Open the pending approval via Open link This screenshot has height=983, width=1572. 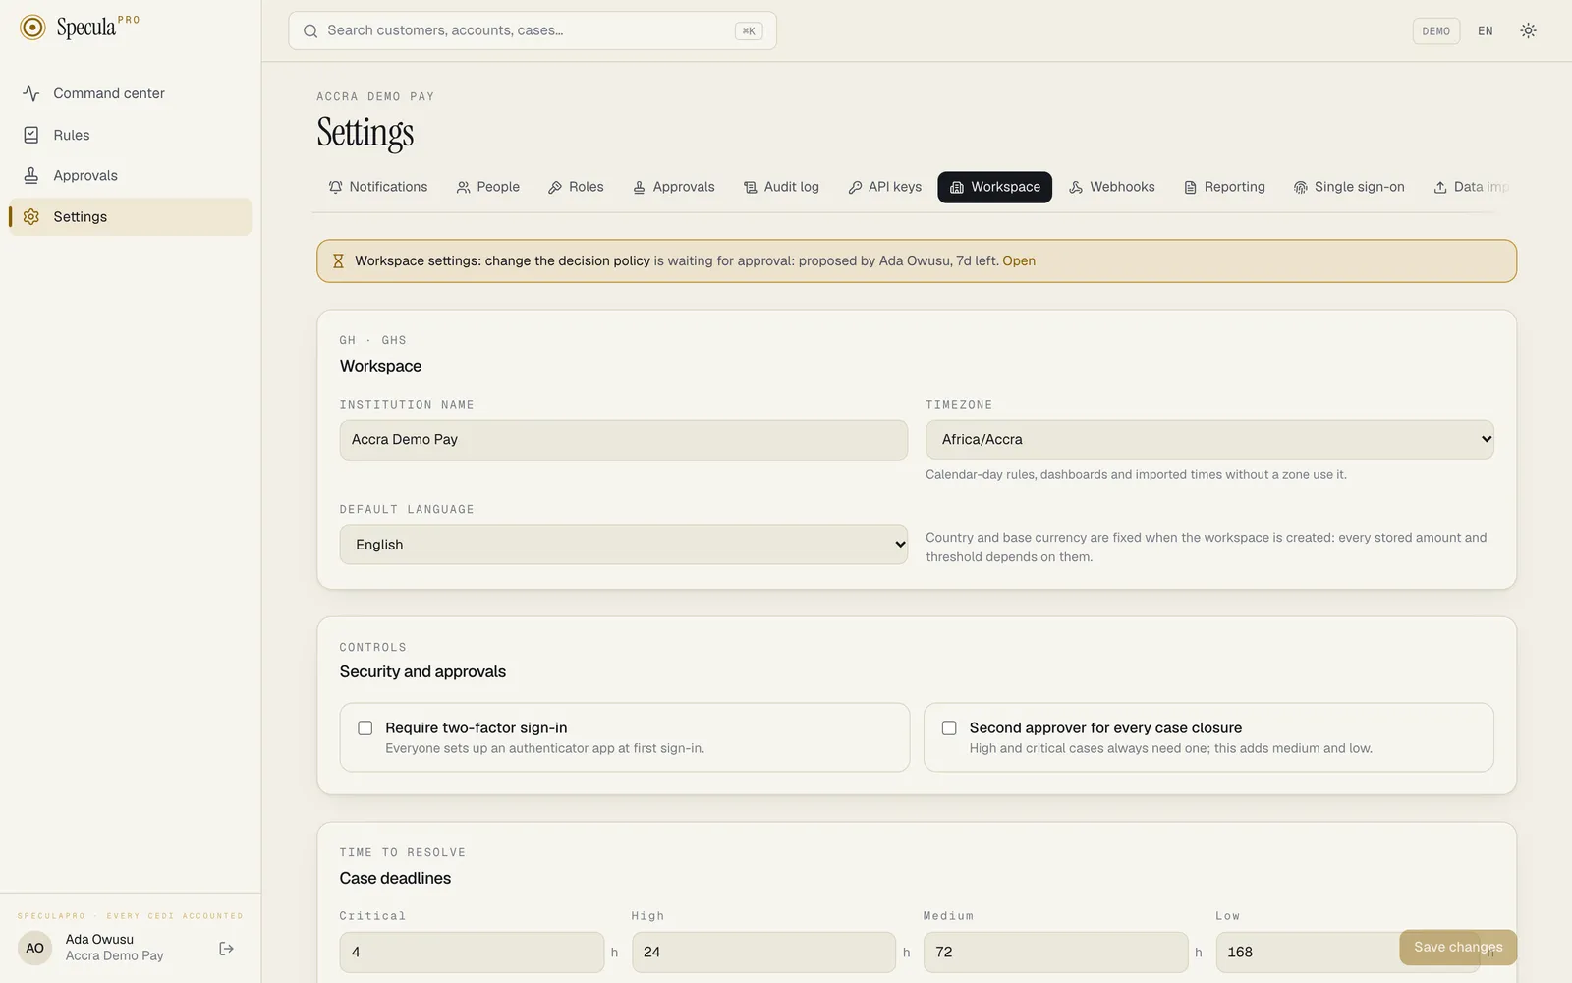pyautogui.click(x=1019, y=260)
